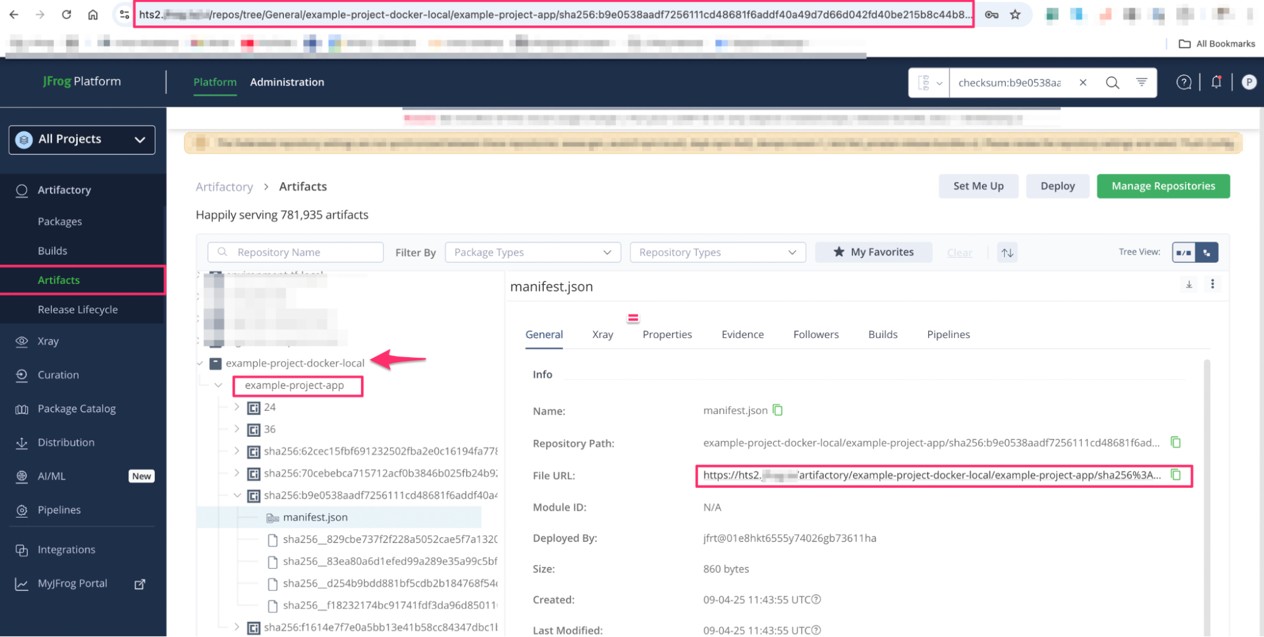Focus Repository Name search field
The image size is (1264, 637).
(x=295, y=252)
